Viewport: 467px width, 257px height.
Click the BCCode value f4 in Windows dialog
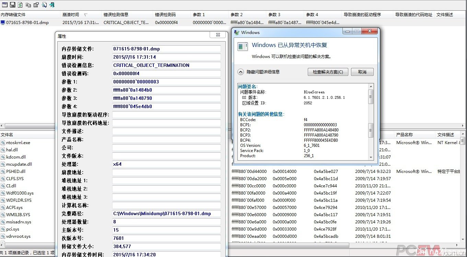(x=305, y=120)
